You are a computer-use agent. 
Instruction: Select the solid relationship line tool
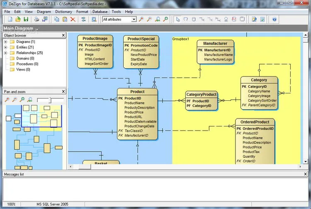tap(202, 19)
